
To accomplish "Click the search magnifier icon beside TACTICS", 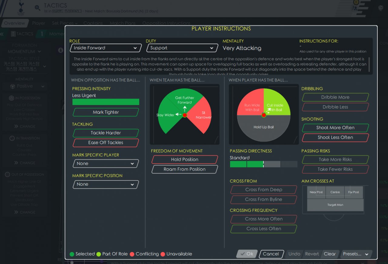I will (x=37, y=8).
